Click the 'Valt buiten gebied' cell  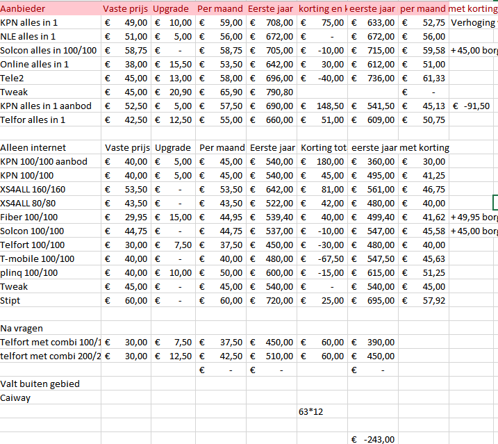[x=51, y=384]
